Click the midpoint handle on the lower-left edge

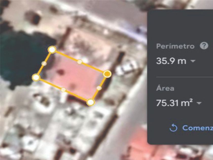(63, 90)
